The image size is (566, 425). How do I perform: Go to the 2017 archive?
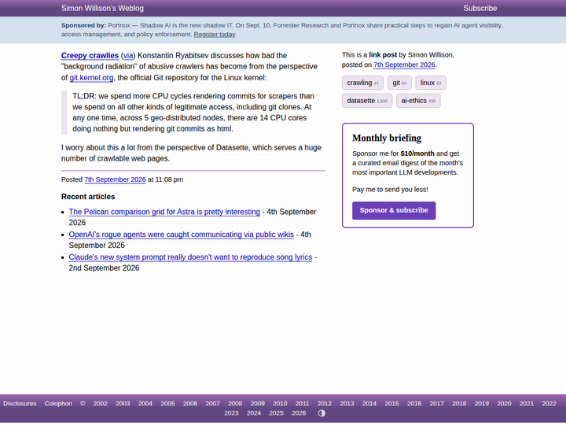436,404
